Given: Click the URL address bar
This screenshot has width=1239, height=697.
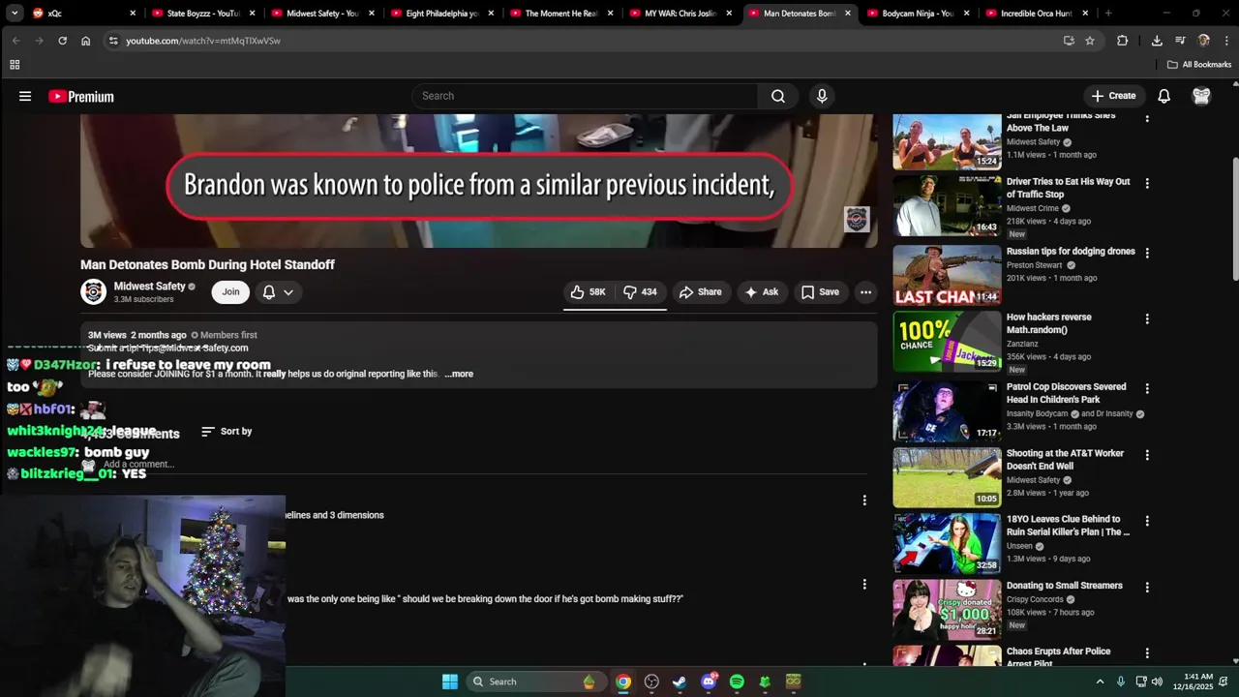Looking at the screenshot, I should coord(581,41).
